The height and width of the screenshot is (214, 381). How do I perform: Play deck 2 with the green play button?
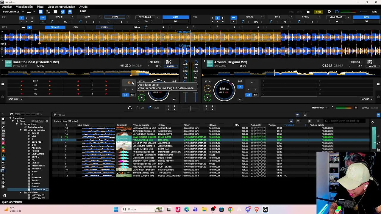207,97
